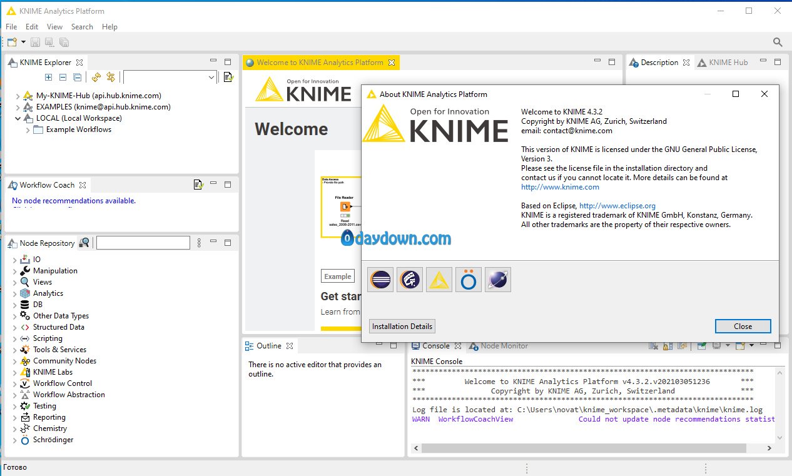This screenshot has width=792, height=476.
Task: Switch to the KNIME Hub tab
Action: pyautogui.click(x=723, y=63)
